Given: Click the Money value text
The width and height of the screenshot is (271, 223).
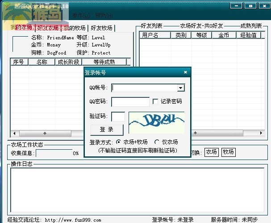Looking at the screenshot, I should coord(54,45).
